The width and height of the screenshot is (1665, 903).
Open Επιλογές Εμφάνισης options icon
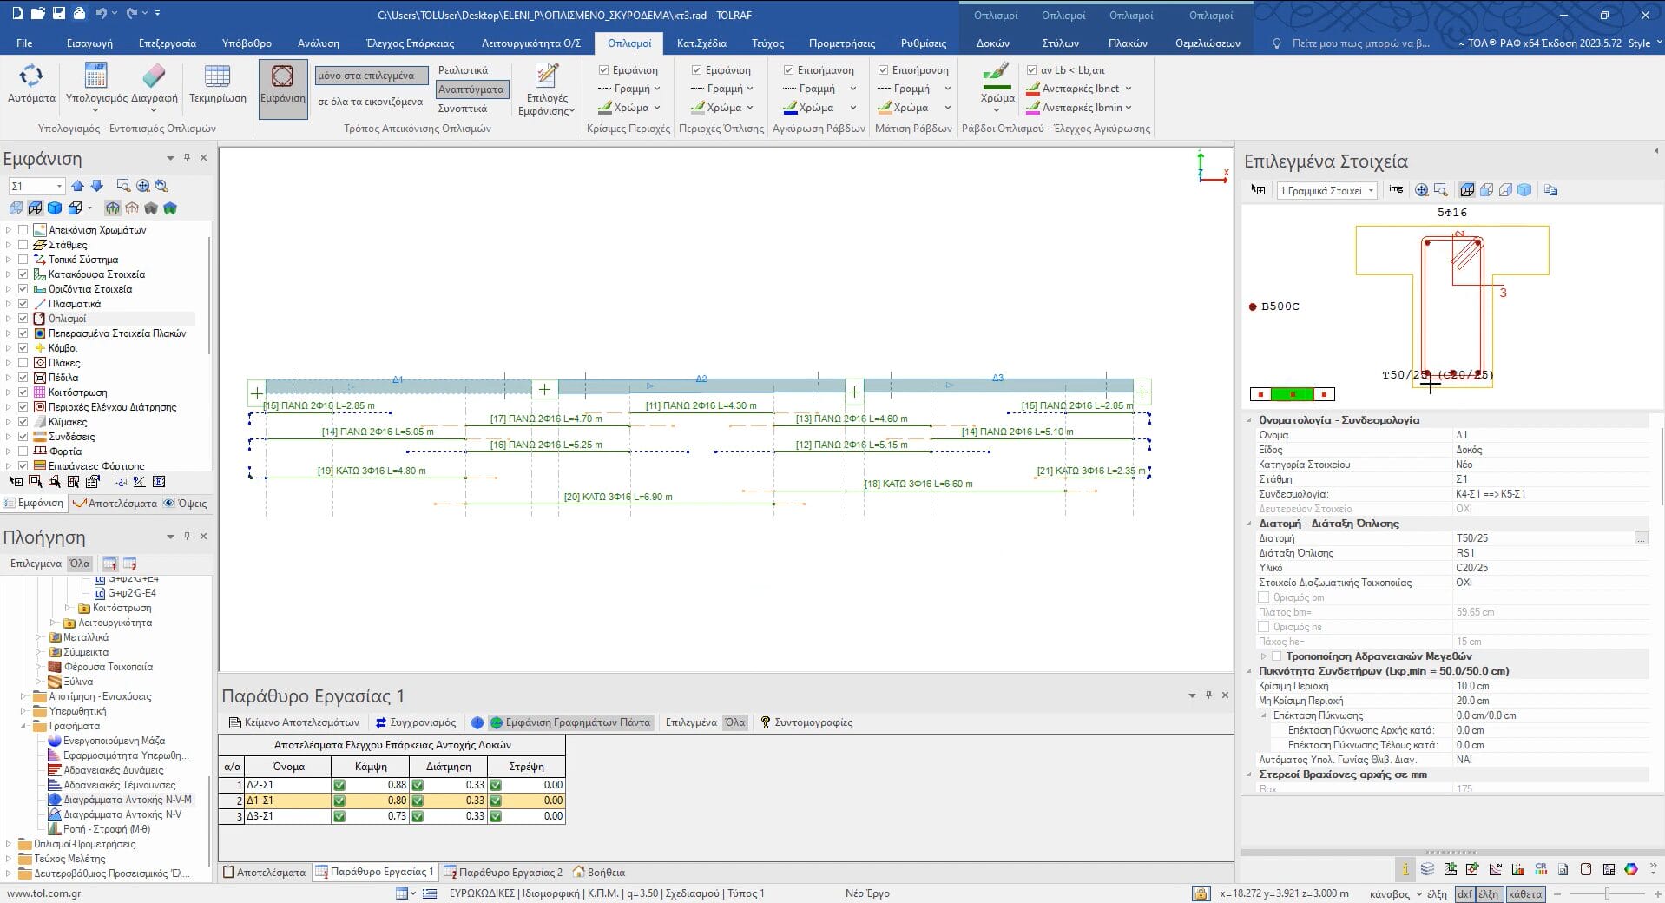coord(546,78)
